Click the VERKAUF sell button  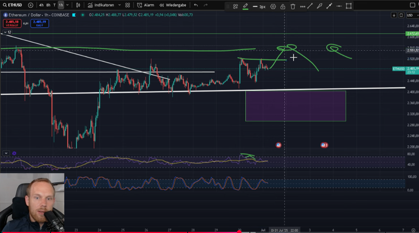pyautogui.click(x=12, y=23)
